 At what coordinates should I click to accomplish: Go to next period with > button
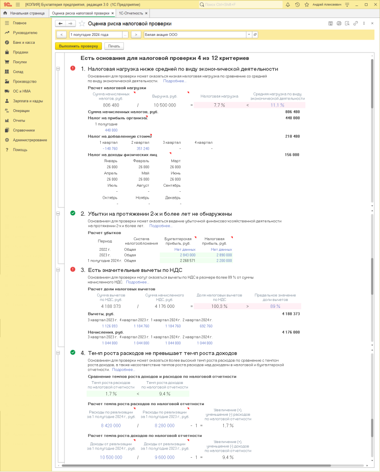pos(136,35)
